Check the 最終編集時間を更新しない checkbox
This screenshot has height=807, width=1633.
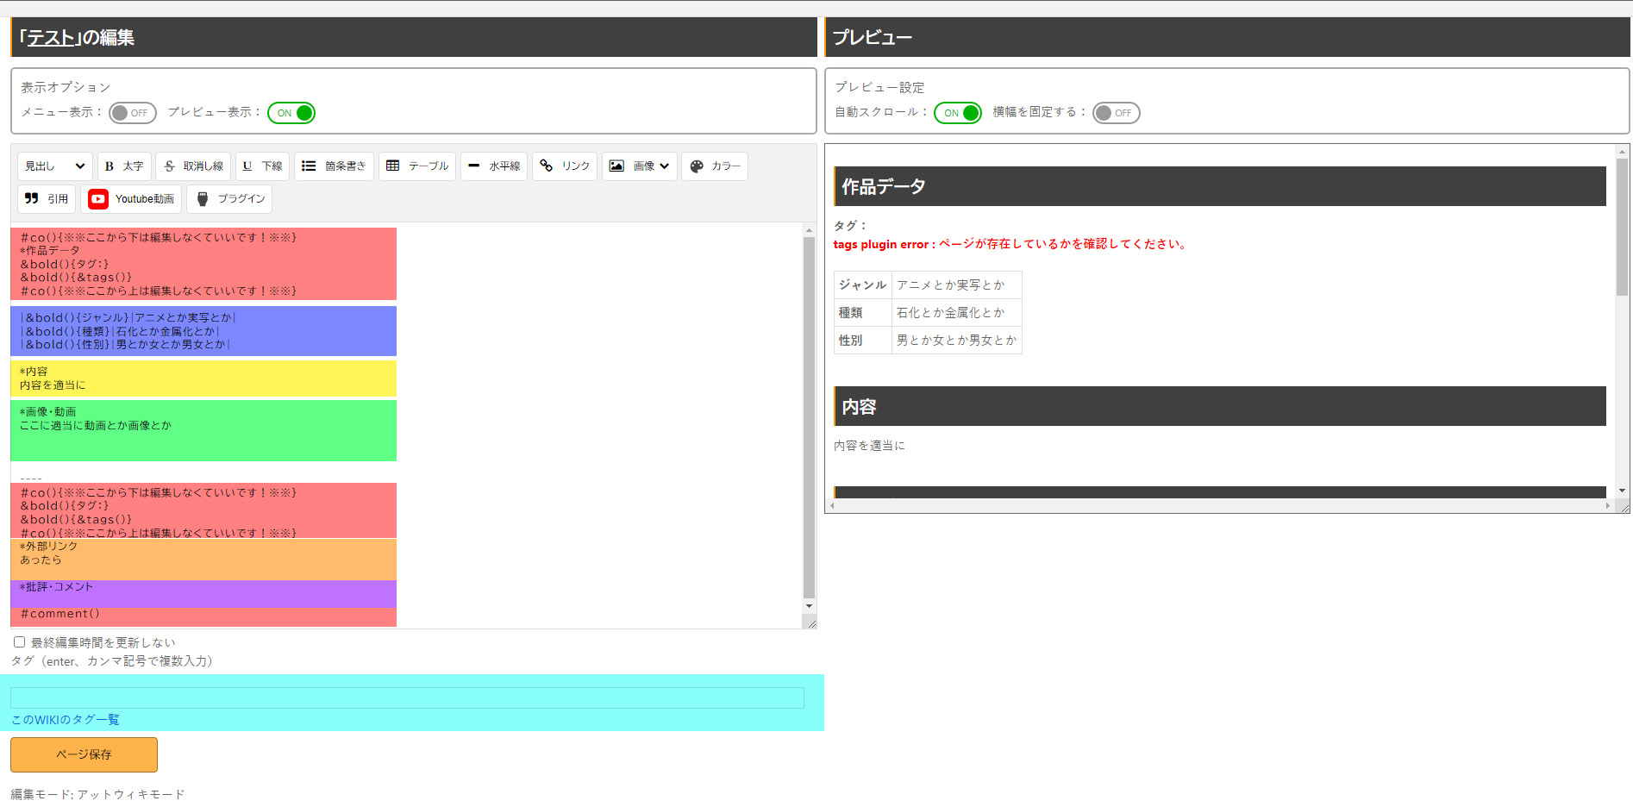coord(19,642)
